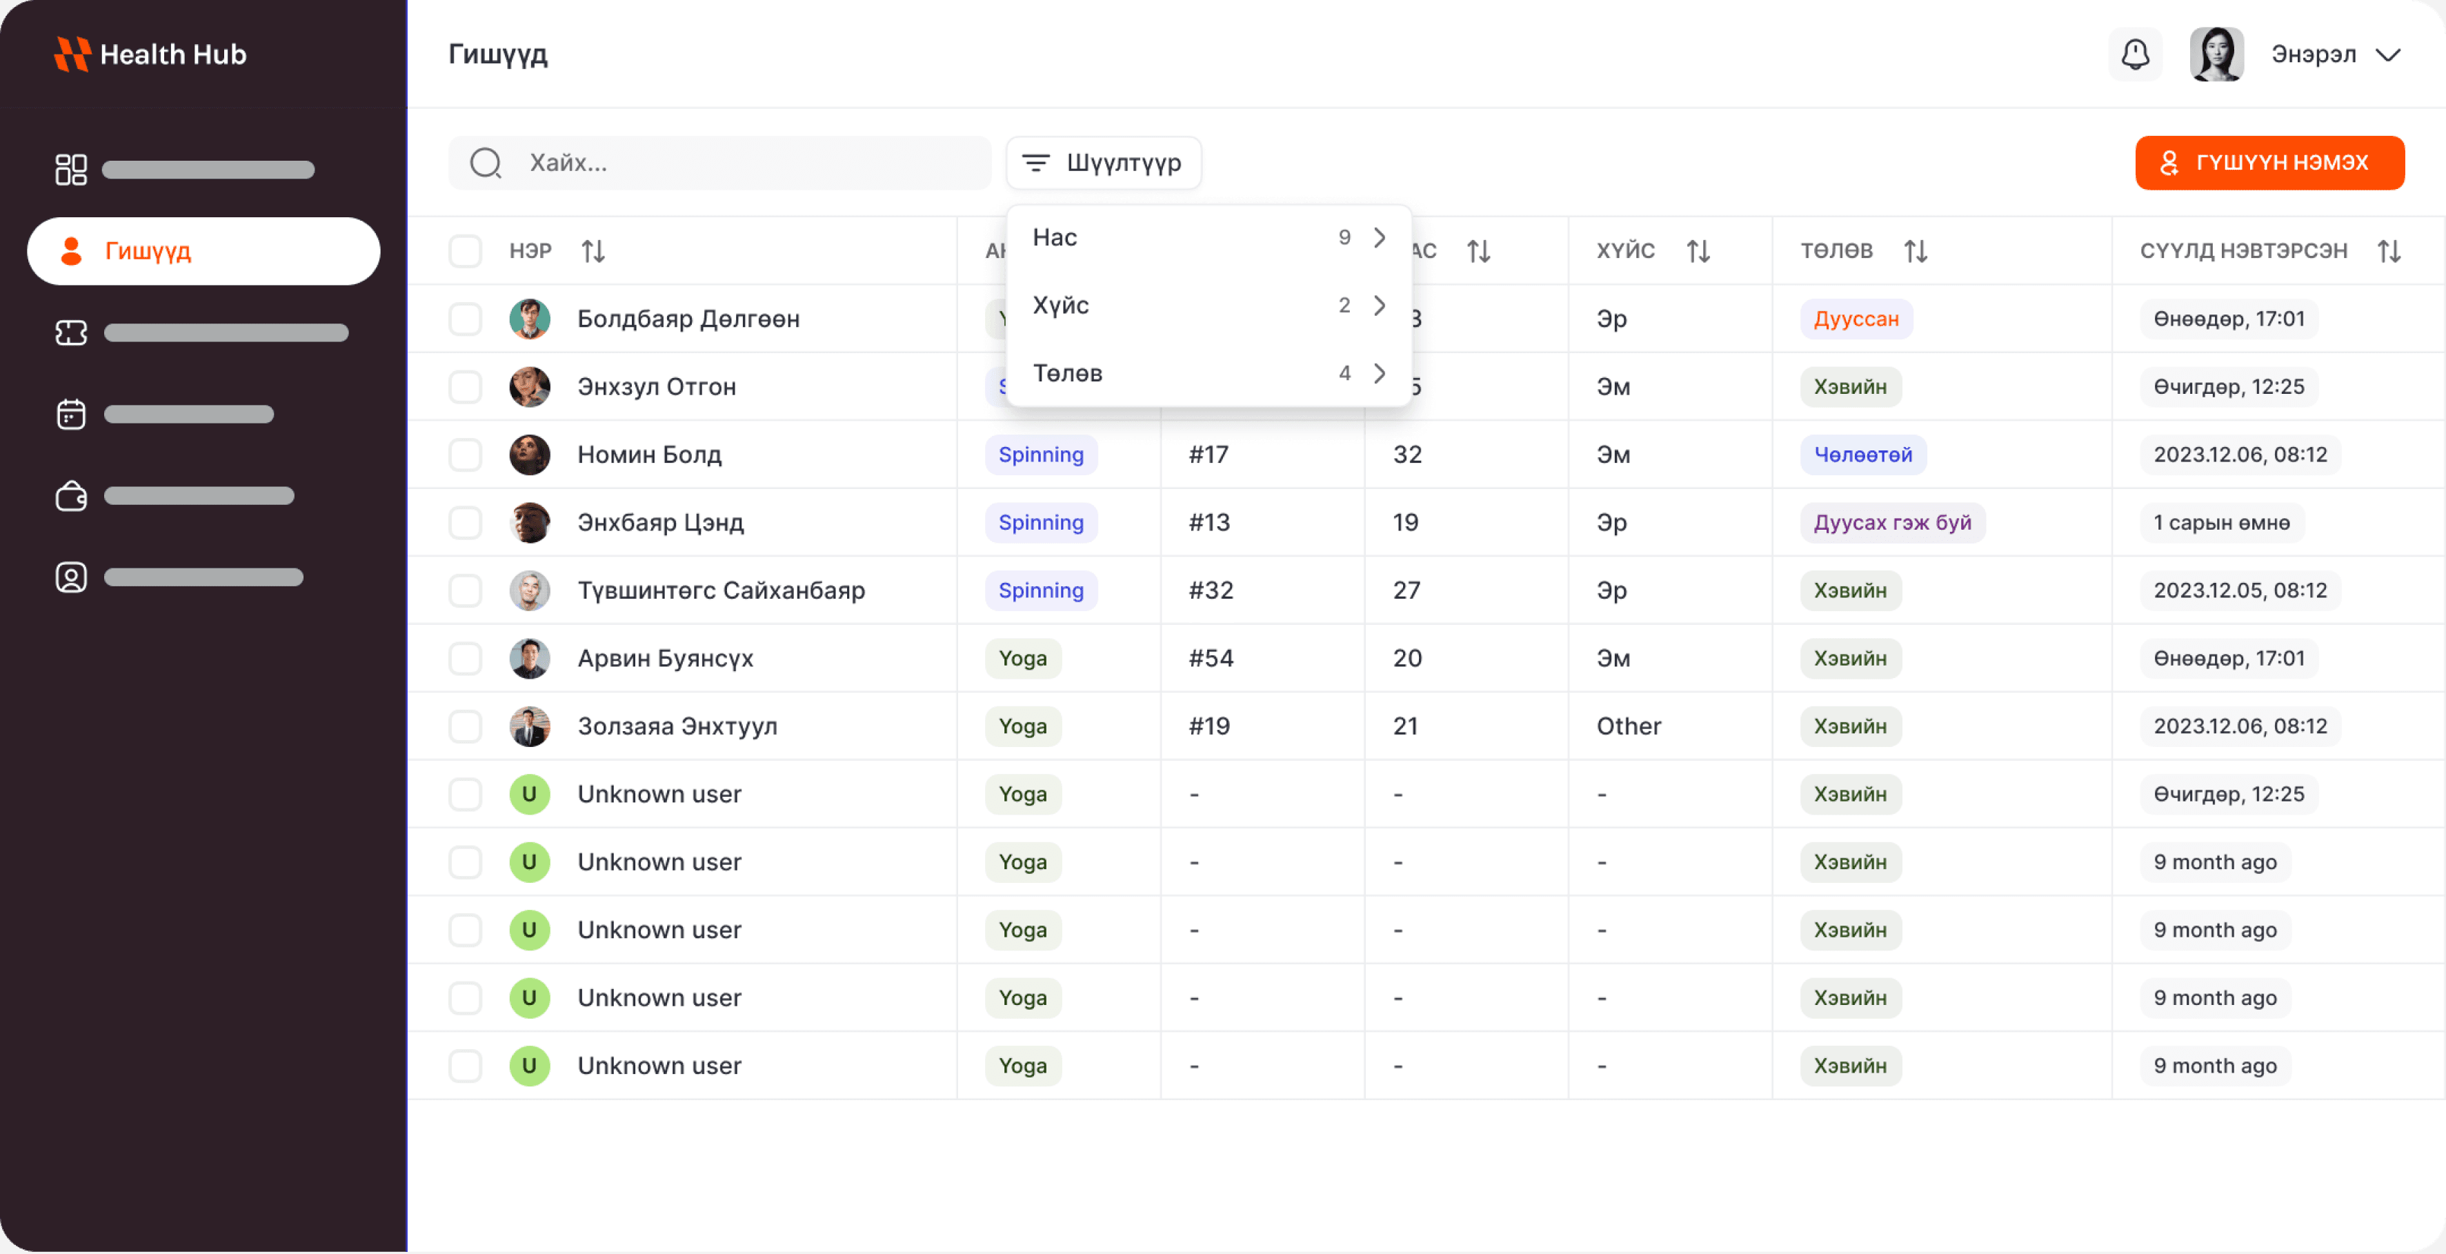Click locker number #19
The width and height of the screenshot is (2446, 1254).
[1209, 726]
